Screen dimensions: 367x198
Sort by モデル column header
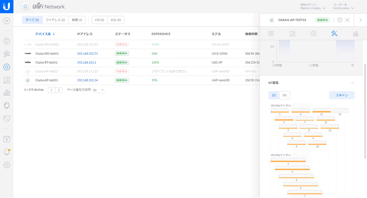click(x=216, y=34)
